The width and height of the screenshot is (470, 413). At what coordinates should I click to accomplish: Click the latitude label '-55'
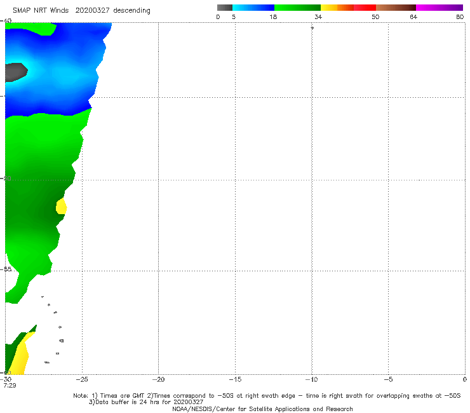pos(6,269)
